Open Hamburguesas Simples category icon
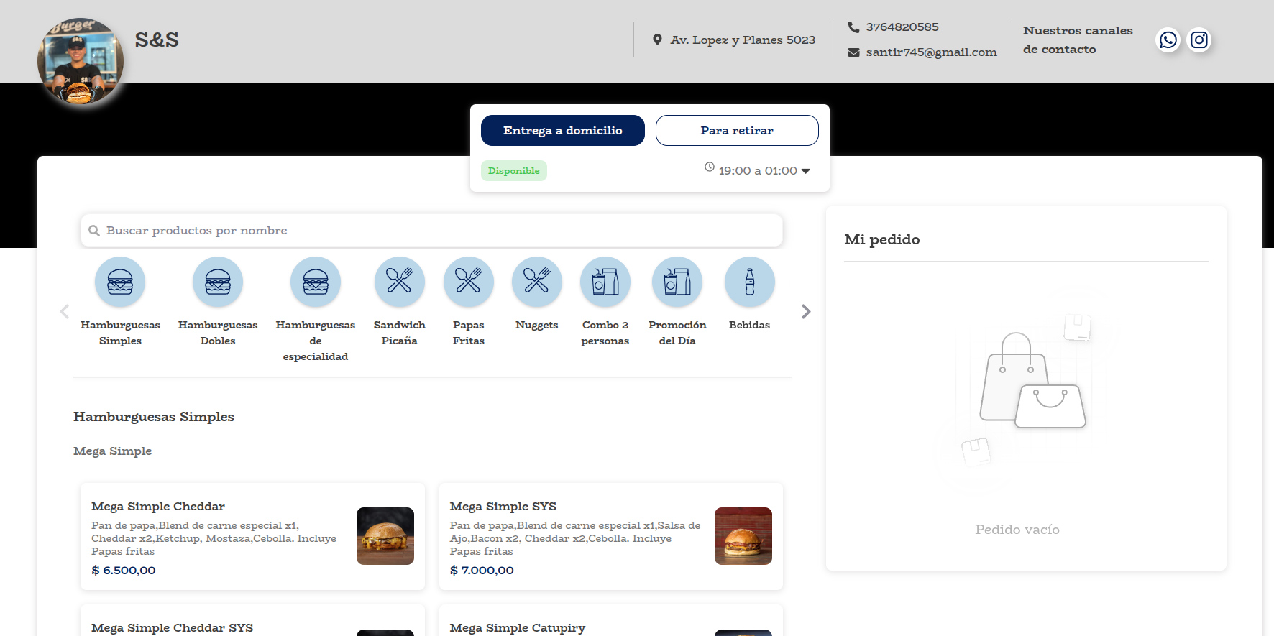1274x636 pixels. pos(120,282)
